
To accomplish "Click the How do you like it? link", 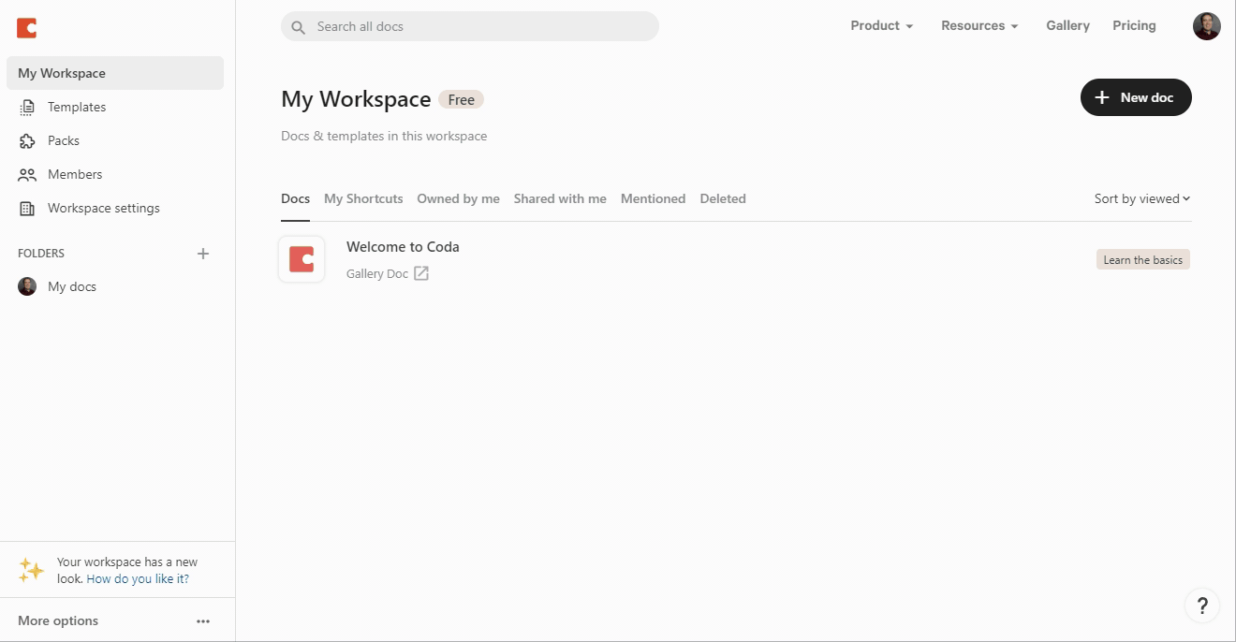I will pyautogui.click(x=138, y=578).
